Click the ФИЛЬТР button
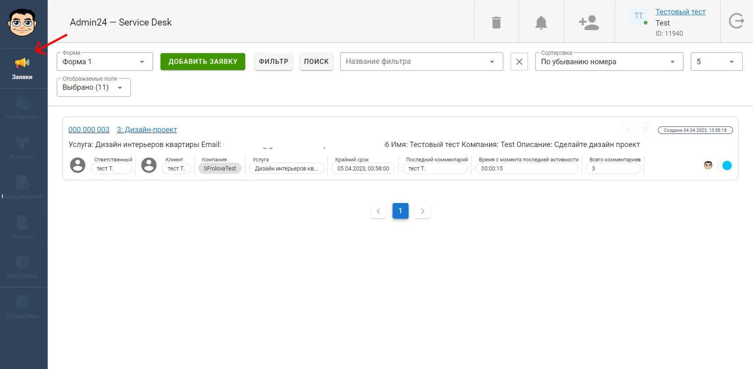The image size is (753, 369). (273, 61)
